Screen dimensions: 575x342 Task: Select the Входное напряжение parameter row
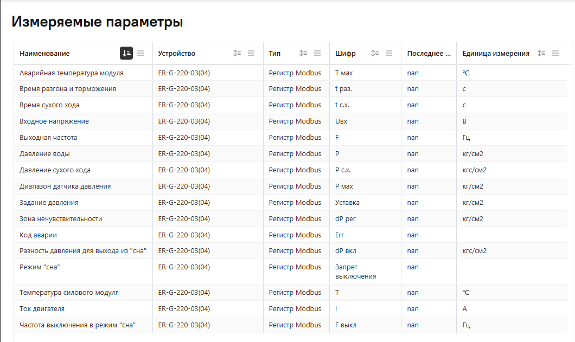(x=54, y=121)
